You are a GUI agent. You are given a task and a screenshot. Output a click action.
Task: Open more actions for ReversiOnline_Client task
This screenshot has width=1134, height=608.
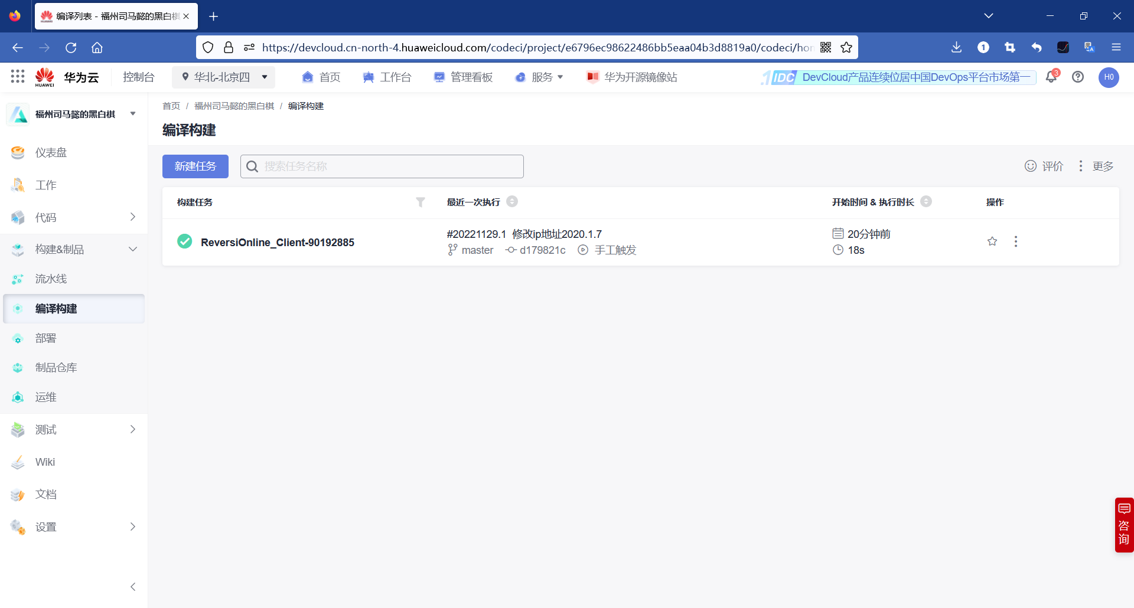1016,241
